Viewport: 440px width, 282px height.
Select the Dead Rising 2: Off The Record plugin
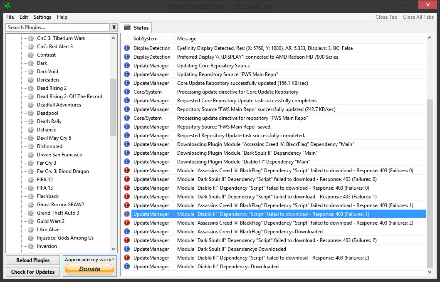(69, 96)
